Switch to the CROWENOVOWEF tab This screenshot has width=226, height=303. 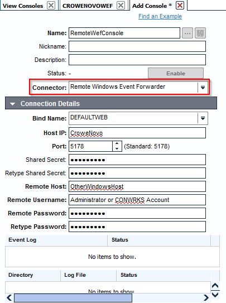click(x=88, y=6)
